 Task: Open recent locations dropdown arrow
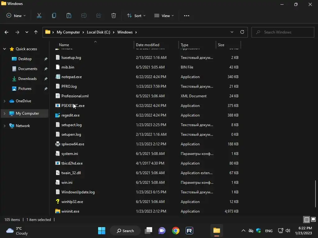pos(27,32)
